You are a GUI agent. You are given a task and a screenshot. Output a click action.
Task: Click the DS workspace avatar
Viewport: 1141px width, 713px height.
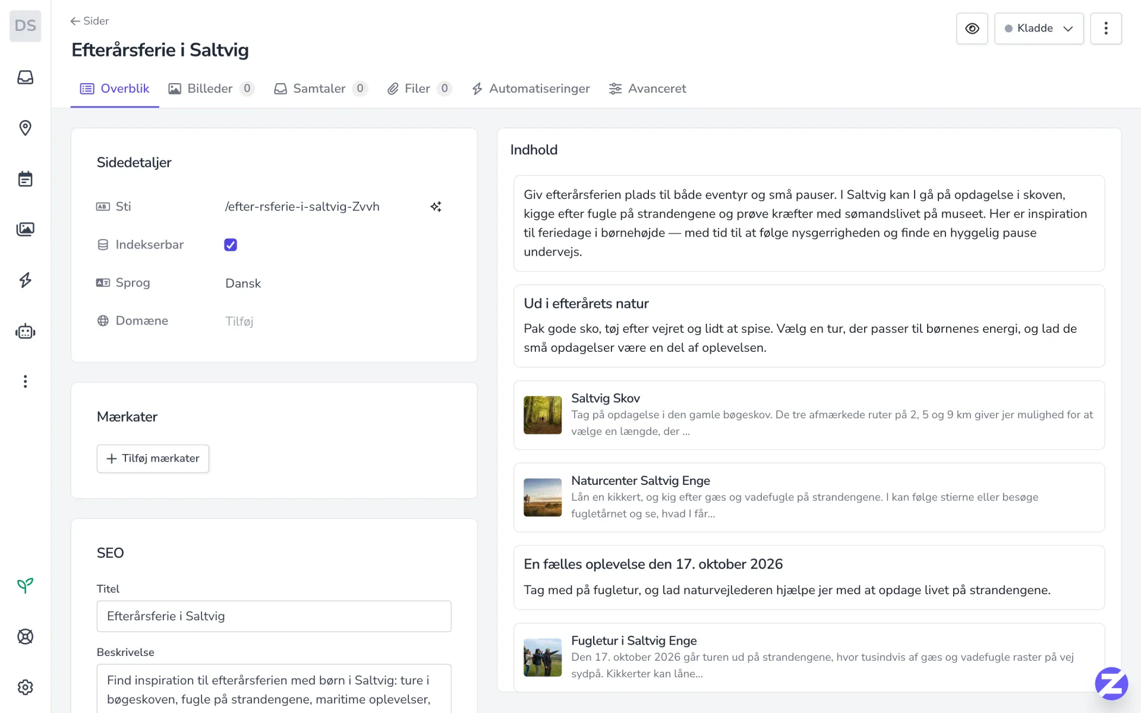(26, 26)
